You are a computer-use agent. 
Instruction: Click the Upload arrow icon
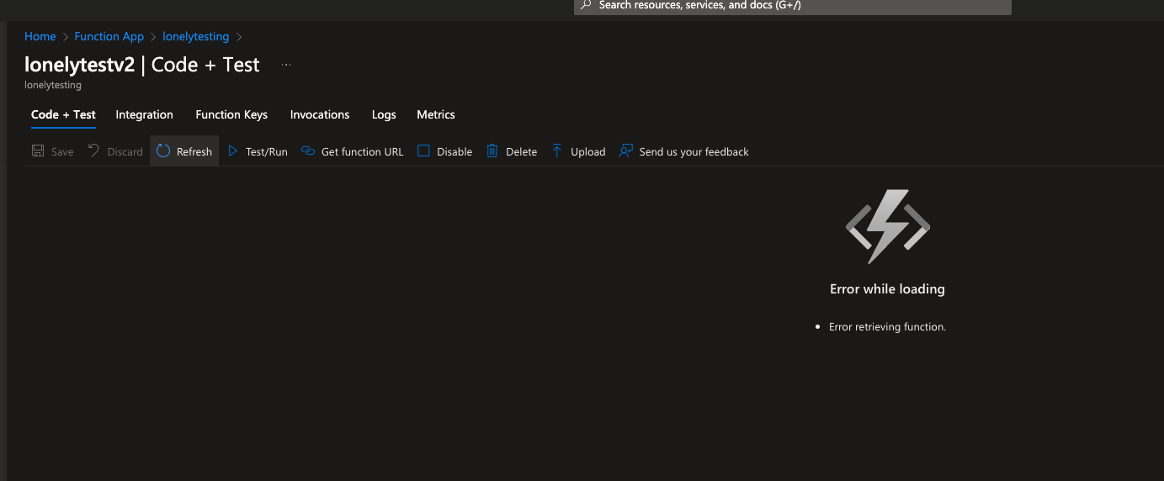click(x=557, y=151)
